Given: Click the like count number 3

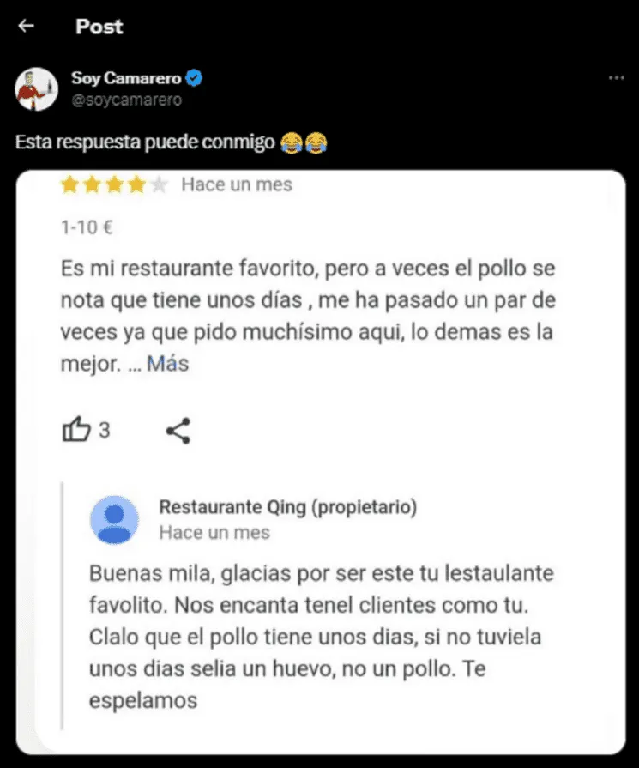Looking at the screenshot, I should (105, 431).
